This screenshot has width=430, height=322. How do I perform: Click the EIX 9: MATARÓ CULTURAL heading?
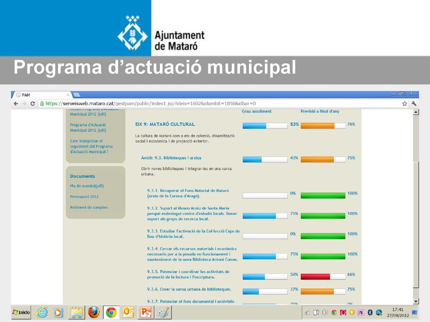tap(165, 124)
